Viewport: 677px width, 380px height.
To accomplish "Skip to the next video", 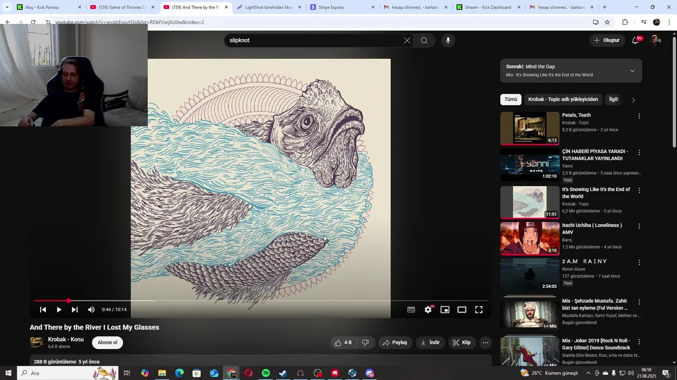I will pyautogui.click(x=75, y=310).
